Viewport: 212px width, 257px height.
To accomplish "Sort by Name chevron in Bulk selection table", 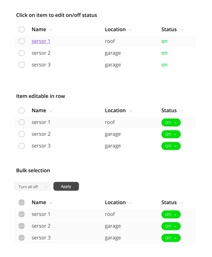I will click(51, 203).
